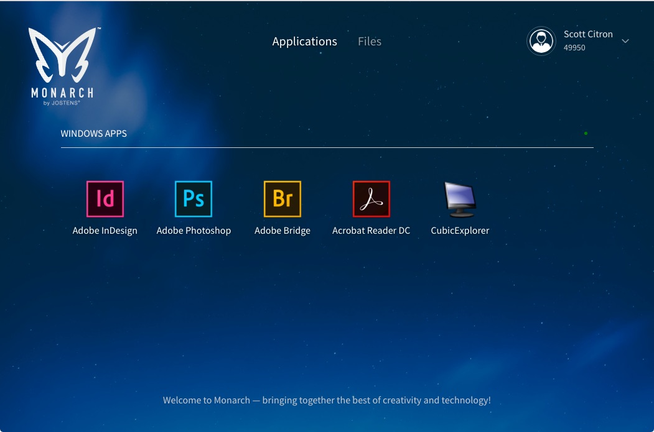Click the user avatar icon
The image size is (654, 432).
[x=541, y=41]
